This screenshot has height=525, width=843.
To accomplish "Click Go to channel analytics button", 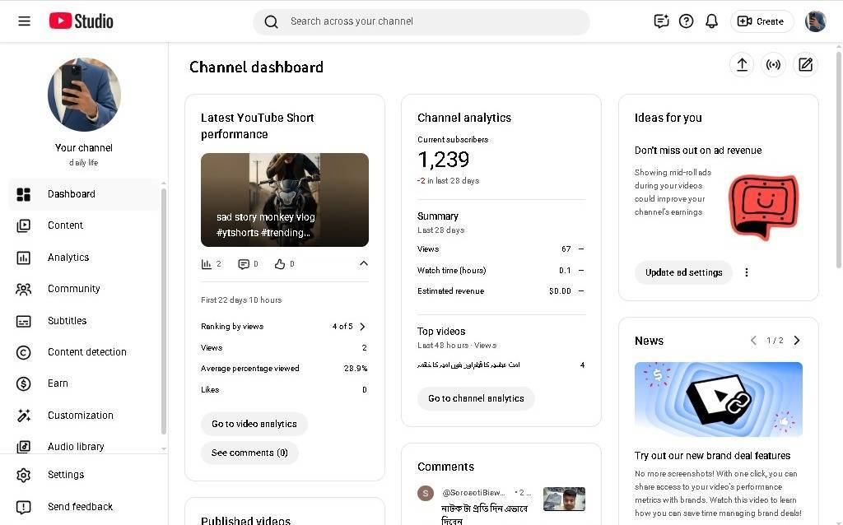I will click(x=476, y=398).
